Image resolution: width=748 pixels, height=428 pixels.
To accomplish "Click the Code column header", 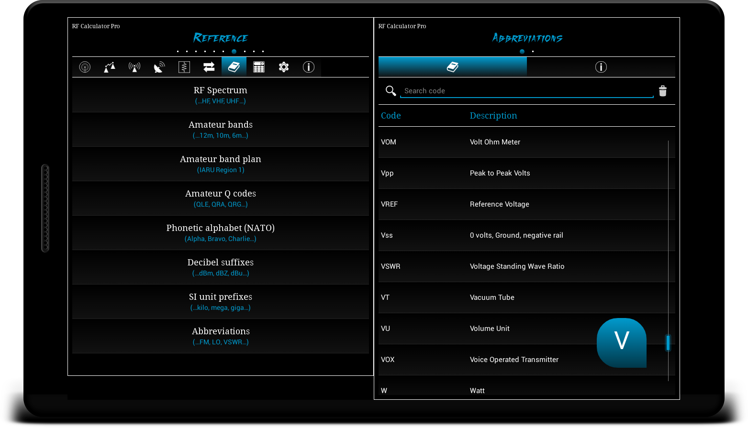I will (391, 116).
